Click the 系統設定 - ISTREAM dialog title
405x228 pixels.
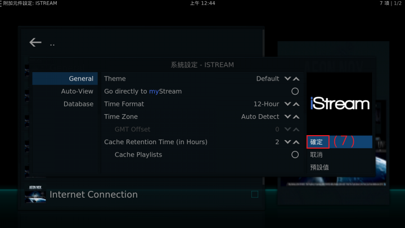point(202,65)
